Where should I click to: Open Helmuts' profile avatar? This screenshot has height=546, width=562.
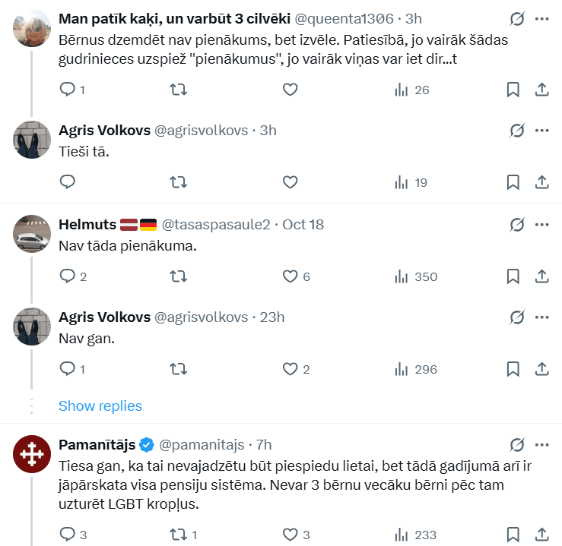[x=33, y=236]
